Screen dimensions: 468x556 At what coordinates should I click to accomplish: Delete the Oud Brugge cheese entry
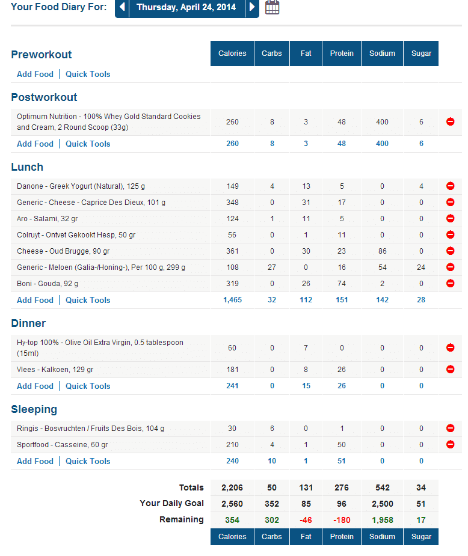pos(450,251)
